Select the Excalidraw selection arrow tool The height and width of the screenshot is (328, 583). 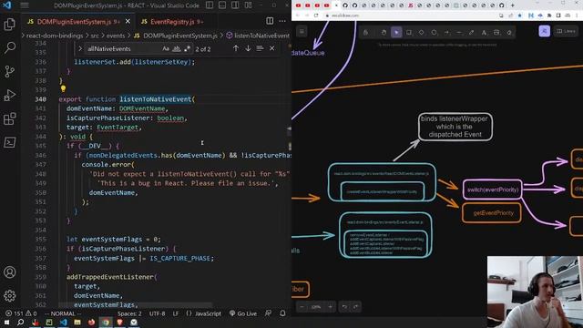tap(396, 33)
